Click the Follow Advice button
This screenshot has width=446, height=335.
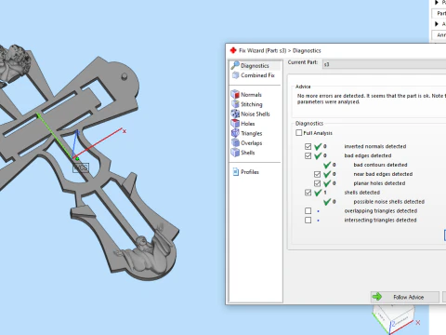point(405,297)
